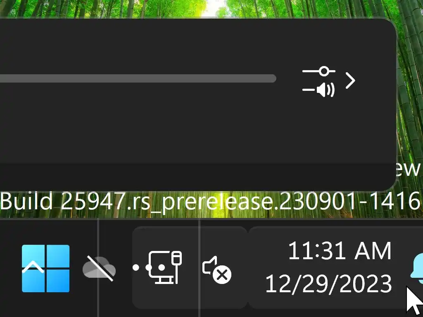Screen dimensions: 423x317
Task: Click the right end of the volume slider
Action: pos(273,78)
